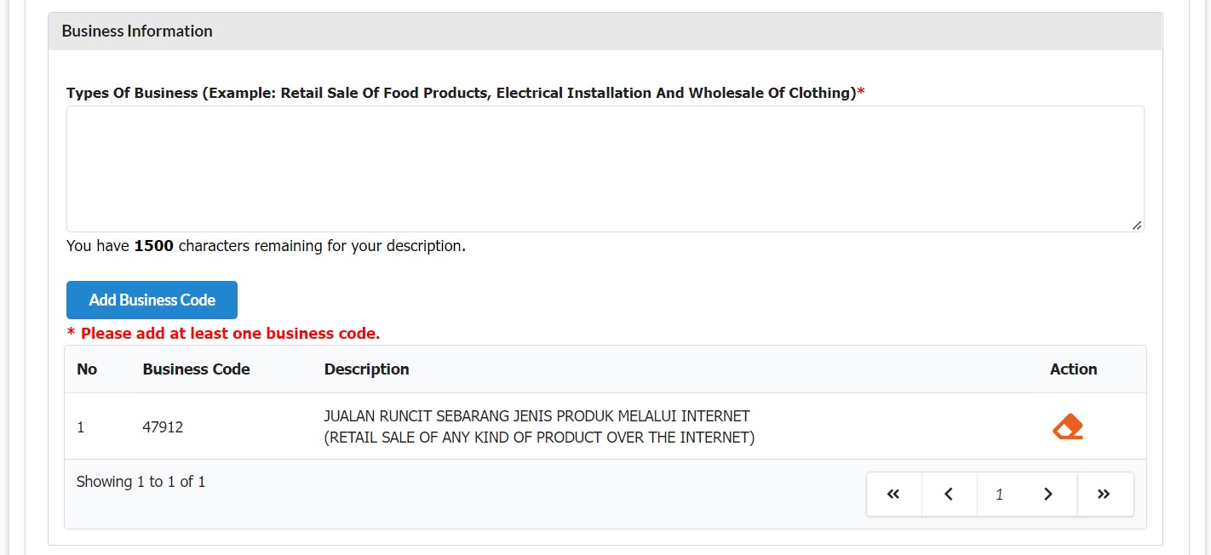Click the textarea resize handle corner
This screenshot has height=555, width=1211.
(x=1137, y=226)
